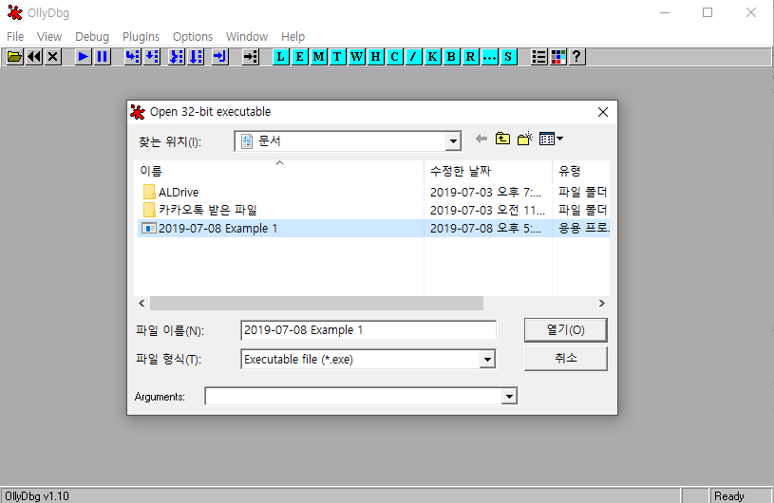Show Breakpoints with B button
This screenshot has height=503, width=774.
tap(451, 57)
